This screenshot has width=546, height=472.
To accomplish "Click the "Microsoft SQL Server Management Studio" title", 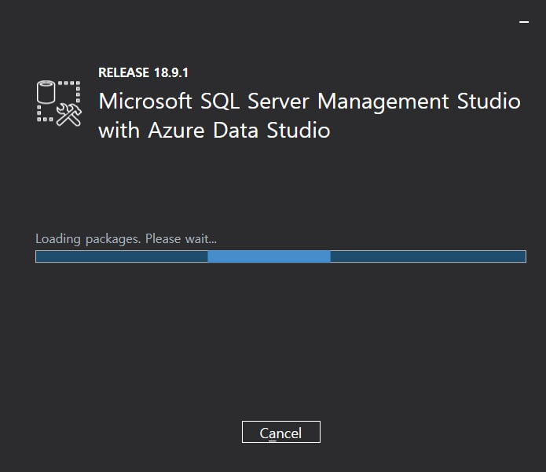I will click(x=310, y=101).
